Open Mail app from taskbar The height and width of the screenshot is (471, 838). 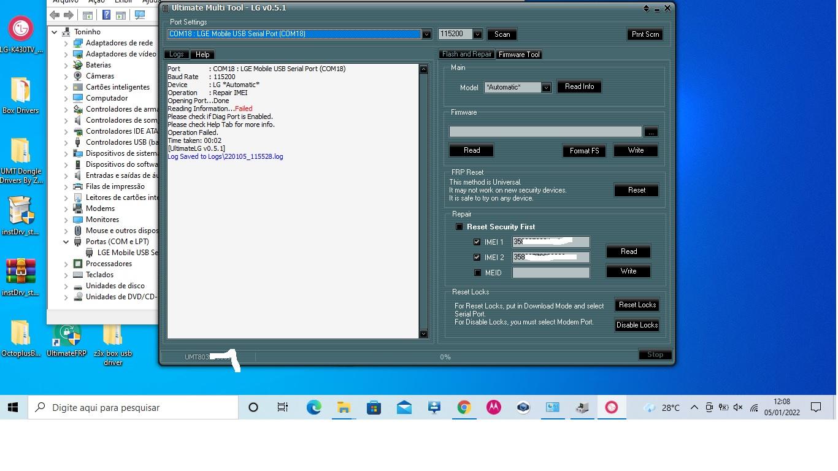[404, 407]
